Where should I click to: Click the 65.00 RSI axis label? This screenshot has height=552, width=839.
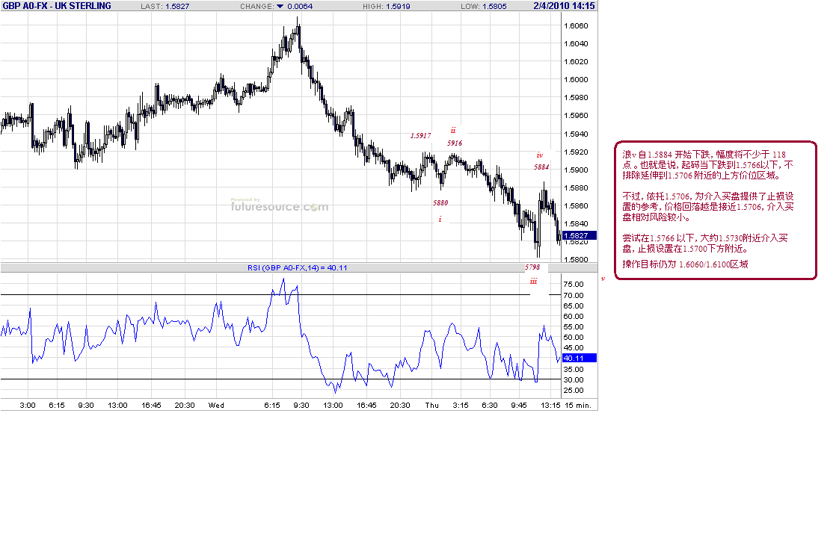(573, 306)
